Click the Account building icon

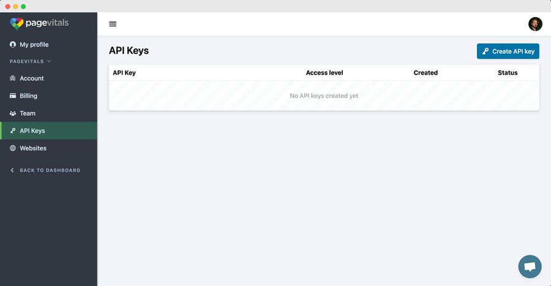pyautogui.click(x=13, y=78)
